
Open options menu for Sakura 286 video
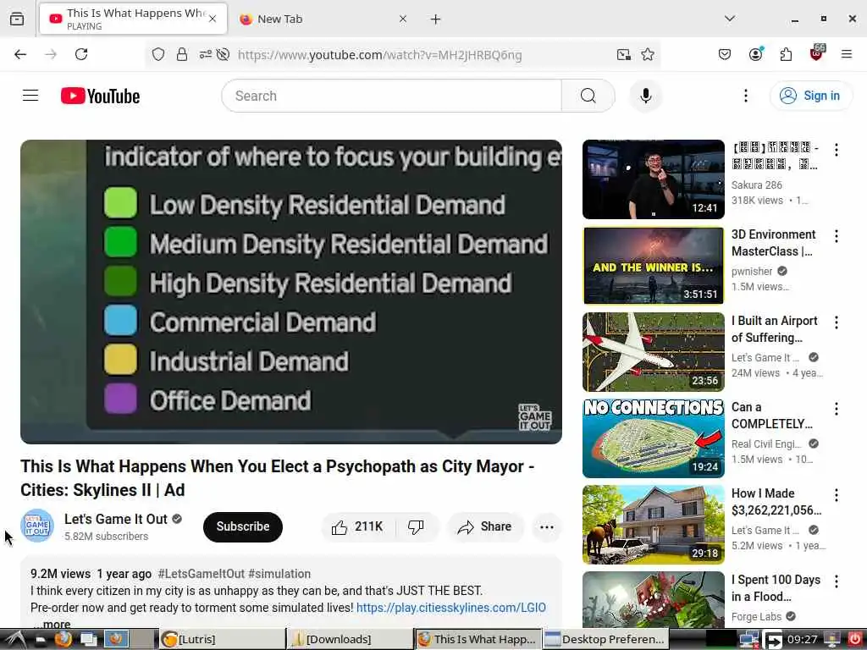pyautogui.click(x=837, y=150)
